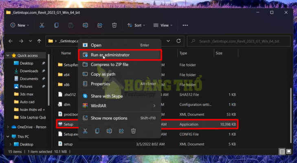Open the Sort dropdown
Screen dimensions: 297x163
tap(136, 25)
